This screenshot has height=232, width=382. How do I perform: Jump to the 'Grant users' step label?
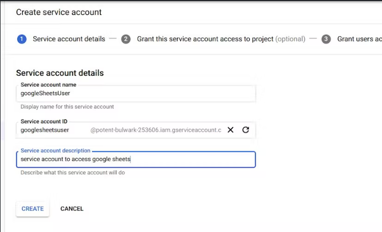click(359, 39)
